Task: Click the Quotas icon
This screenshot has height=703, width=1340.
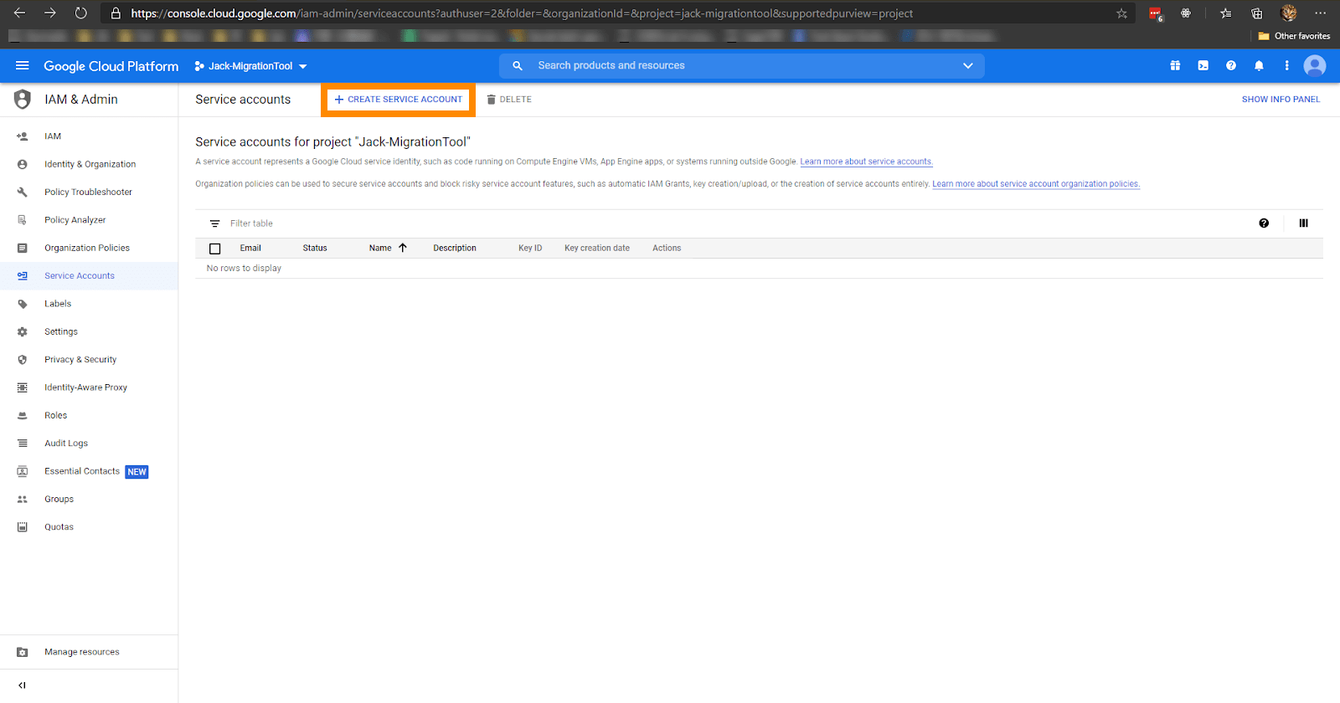Action: (x=23, y=526)
